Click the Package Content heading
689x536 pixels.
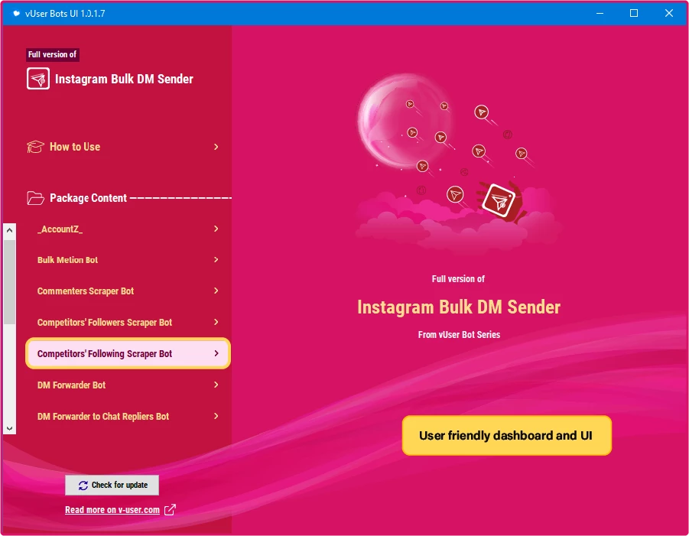point(88,198)
